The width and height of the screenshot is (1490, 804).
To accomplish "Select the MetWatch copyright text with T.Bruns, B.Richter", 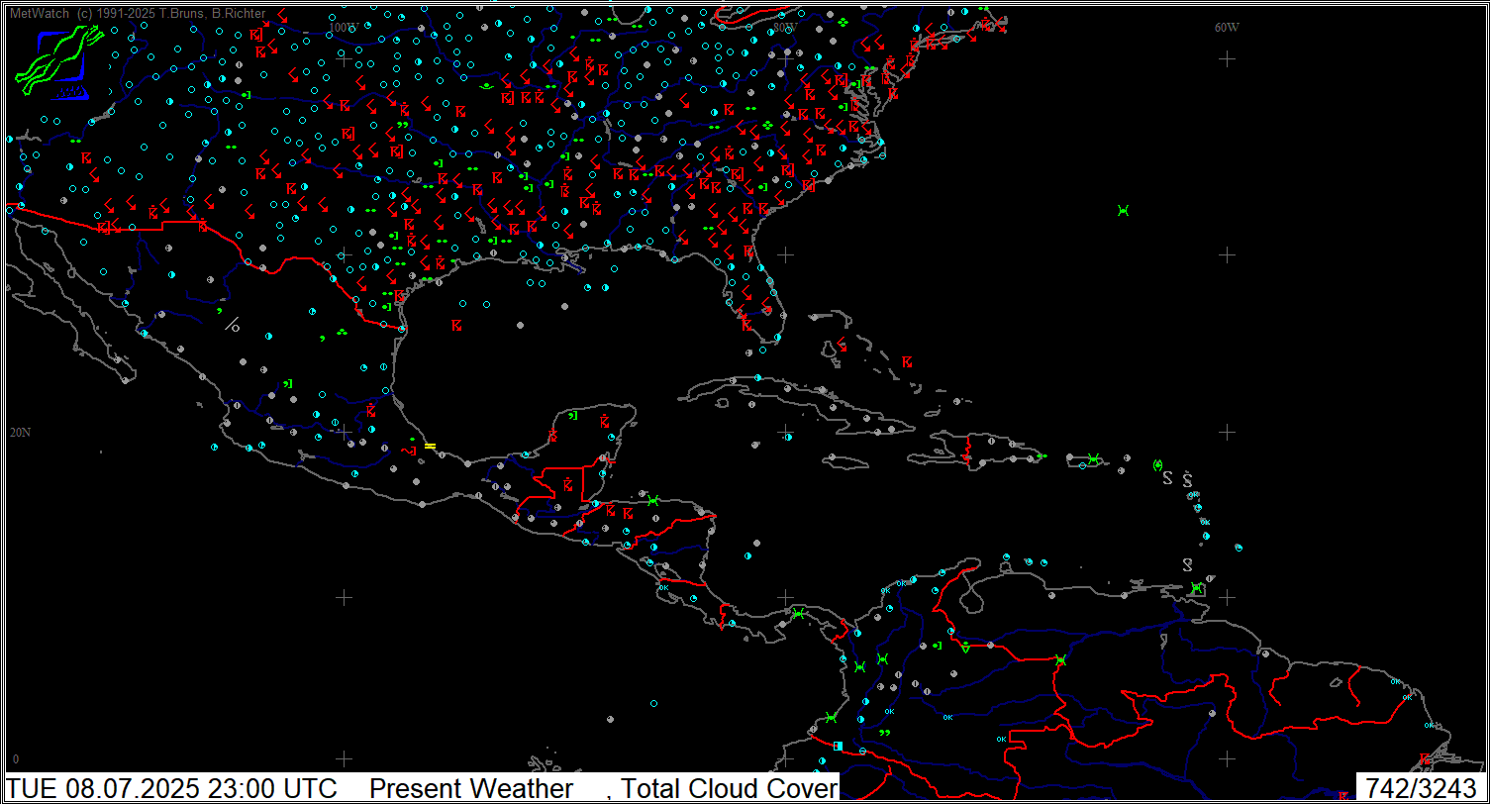I will tap(138, 13).
